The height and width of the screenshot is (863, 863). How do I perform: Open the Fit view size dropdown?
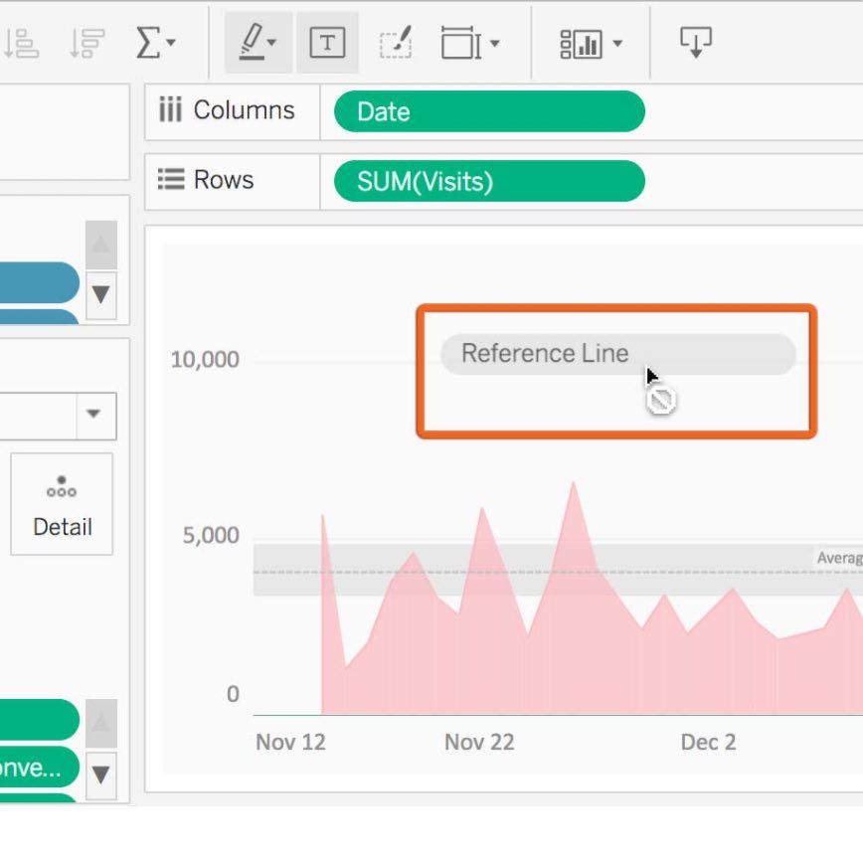(470, 44)
